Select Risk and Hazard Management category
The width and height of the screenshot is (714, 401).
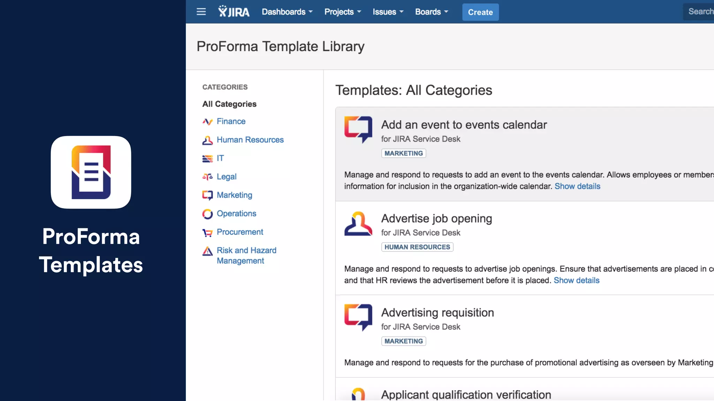246,255
